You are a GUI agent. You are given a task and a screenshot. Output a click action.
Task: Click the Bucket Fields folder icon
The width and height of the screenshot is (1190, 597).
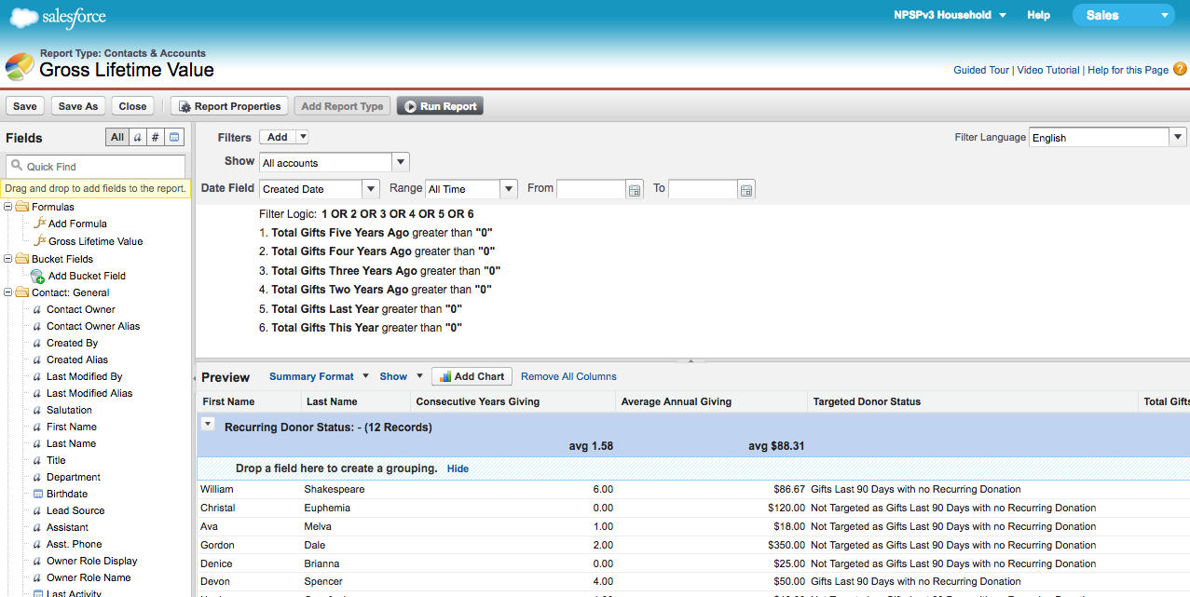21,259
